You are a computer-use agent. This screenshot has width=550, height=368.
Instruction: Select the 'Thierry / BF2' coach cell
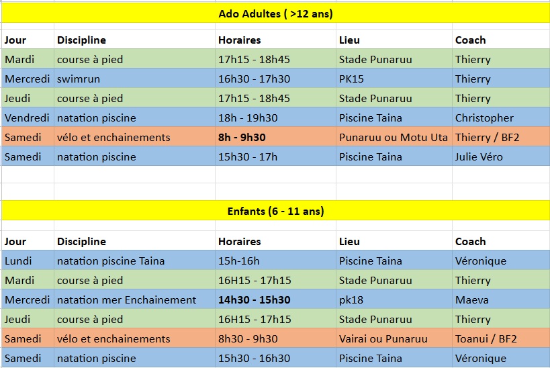[501, 137]
